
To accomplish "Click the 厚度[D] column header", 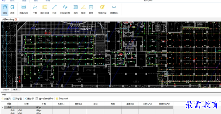I will coord(130,104).
